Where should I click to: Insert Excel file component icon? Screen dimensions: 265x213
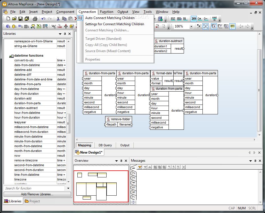click(39, 26)
